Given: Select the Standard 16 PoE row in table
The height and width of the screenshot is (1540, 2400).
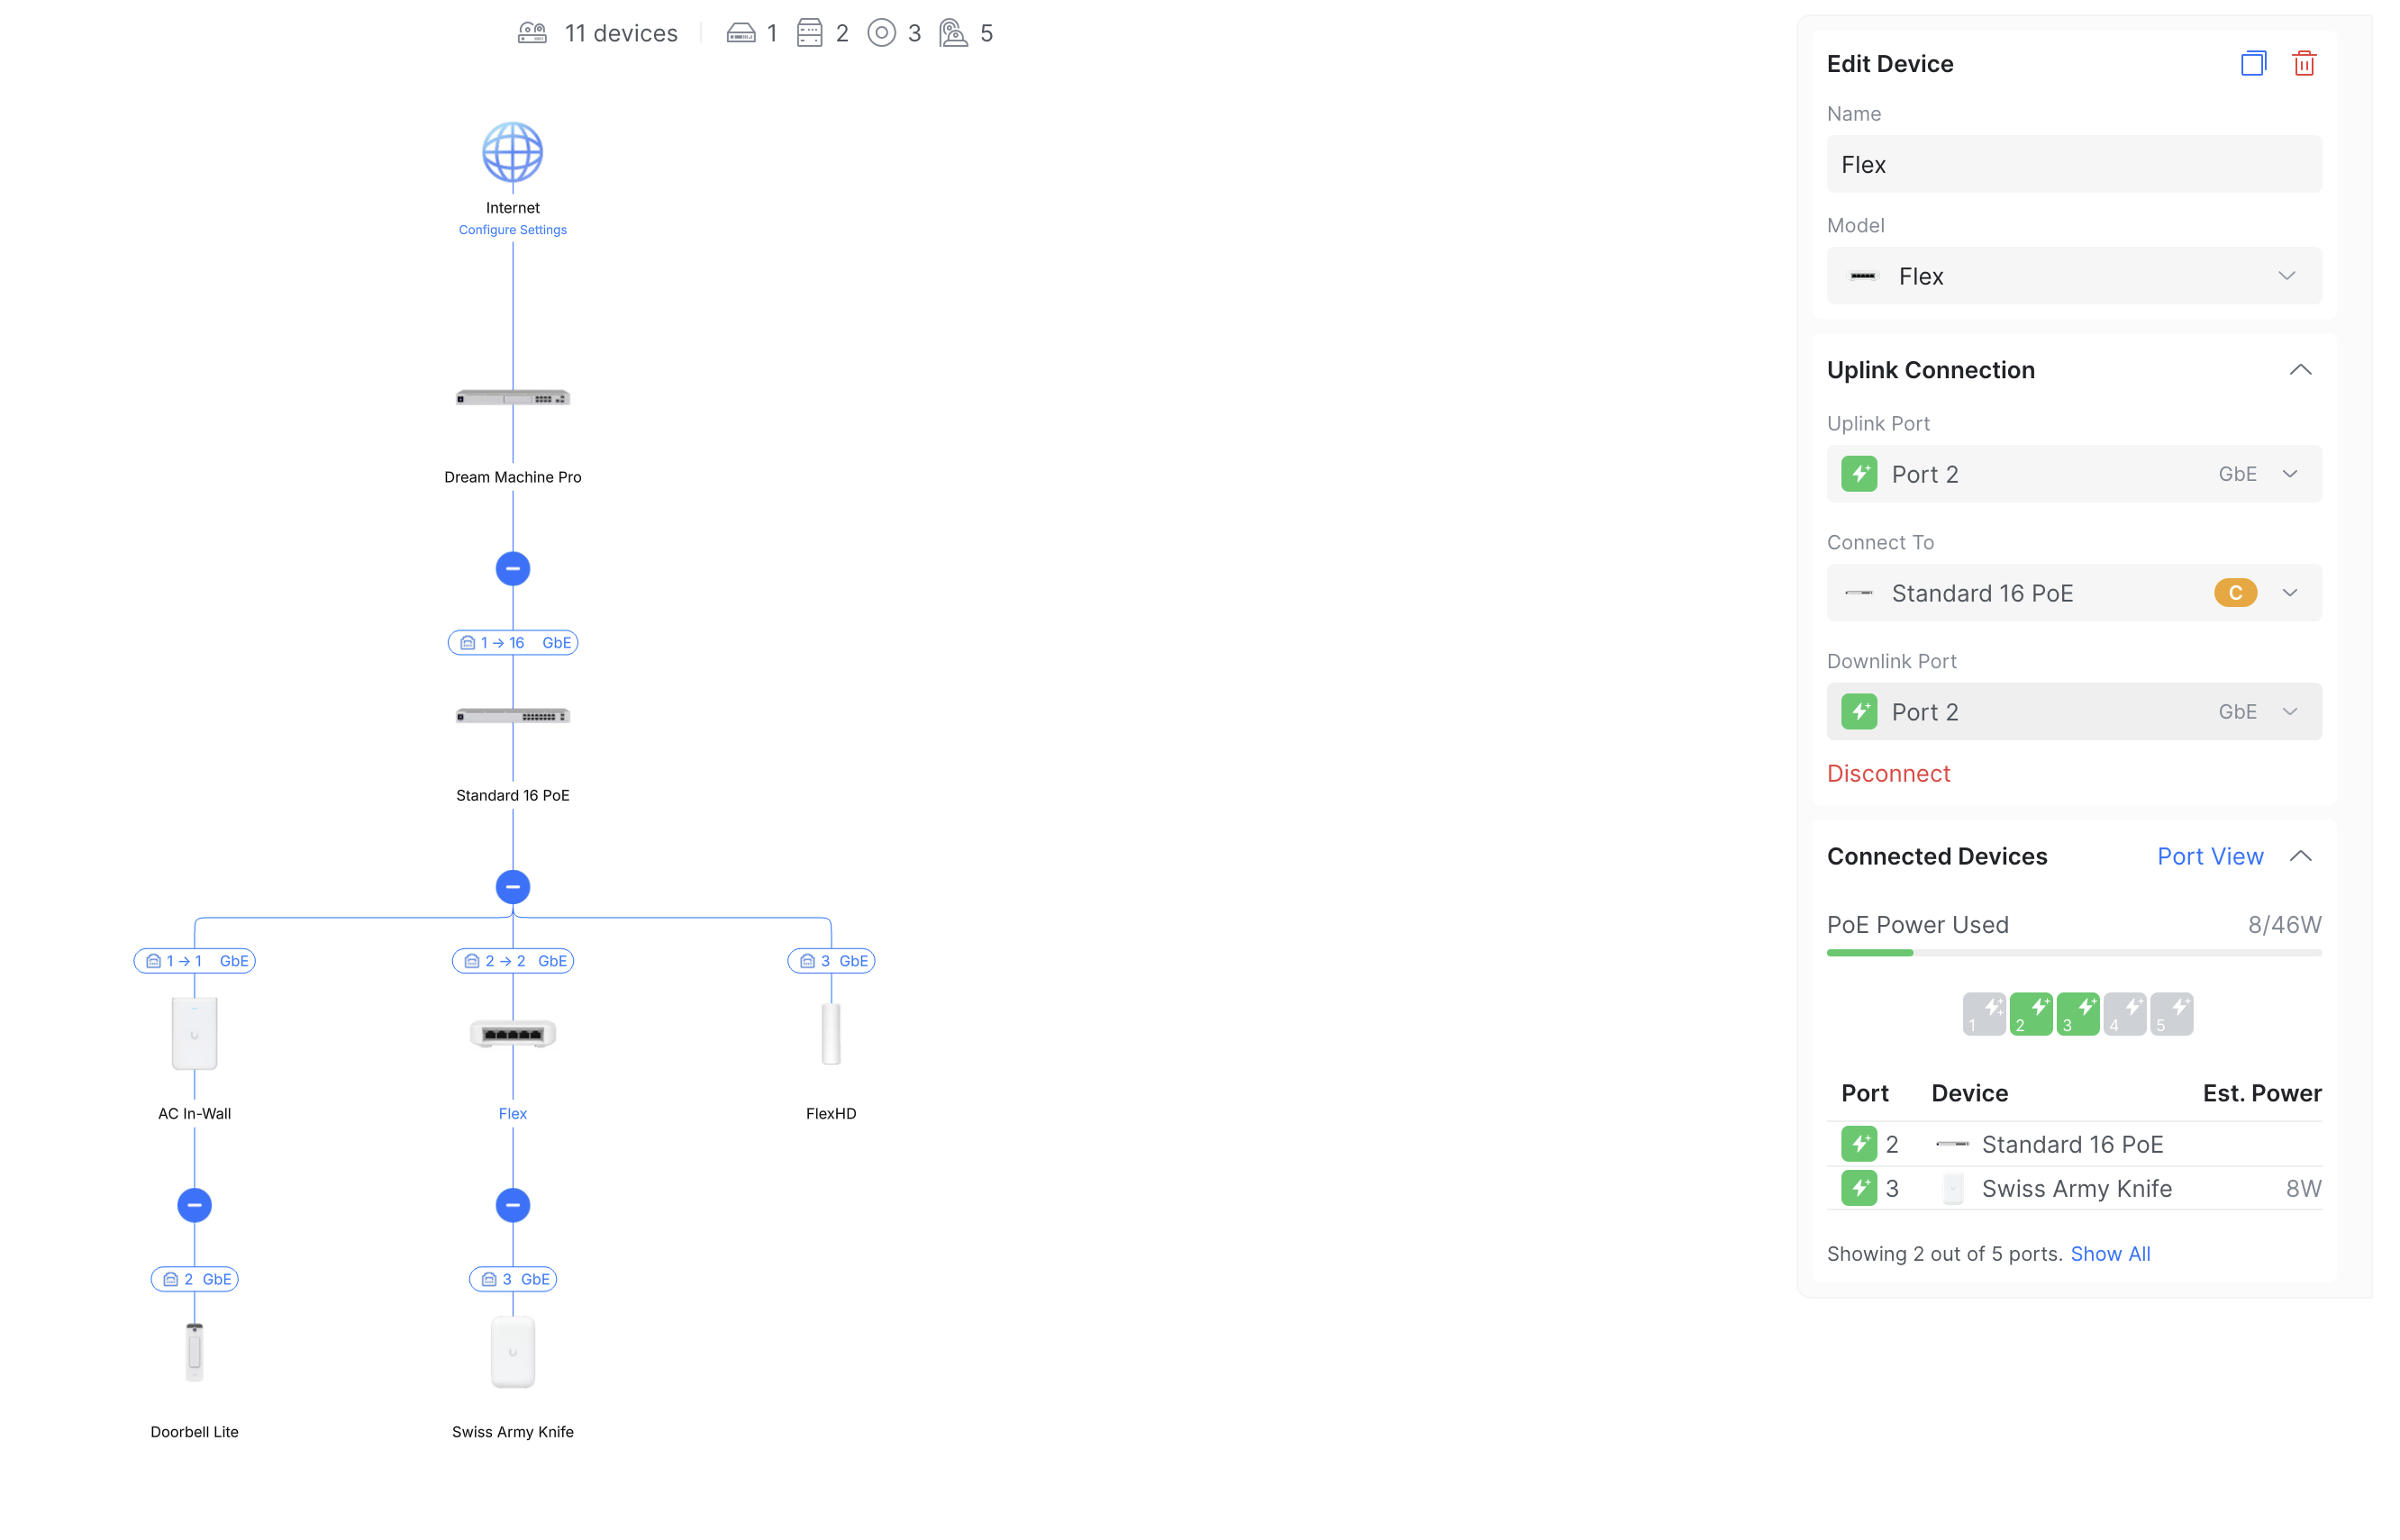Looking at the screenshot, I should 2073,1144.
